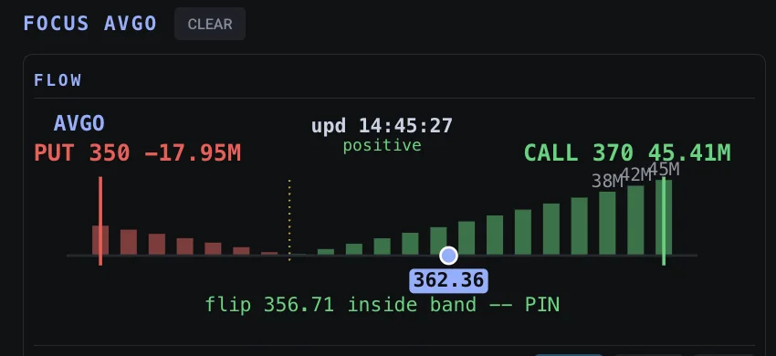Image resolution: width=776 pixels, height=356 pixels.
Task: Click the tall red put wall line
Action: click(x=100, y=221)
